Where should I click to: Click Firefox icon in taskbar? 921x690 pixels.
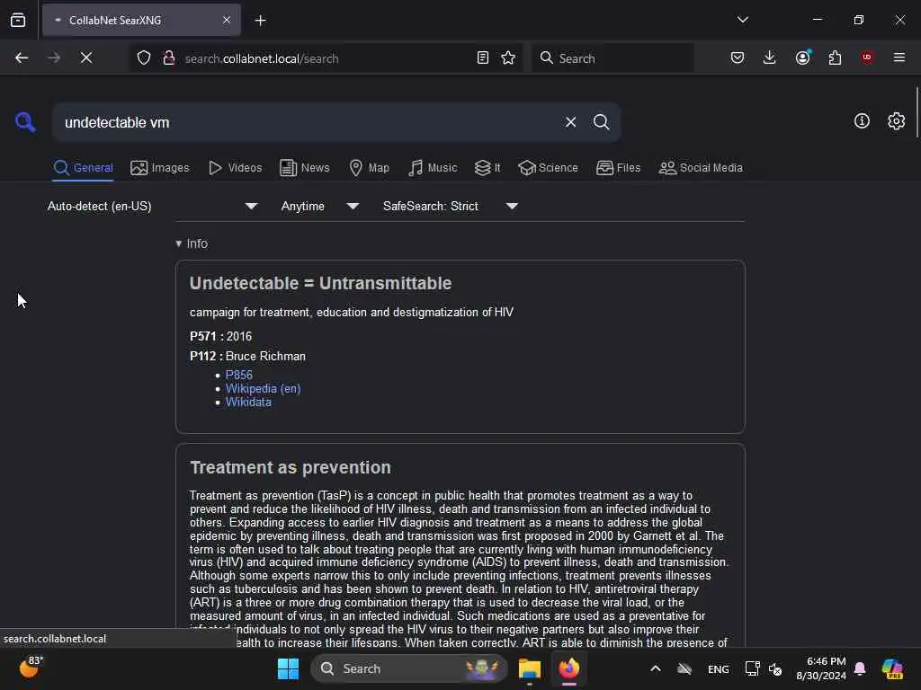pyautogui.click(x=568, y=668)
